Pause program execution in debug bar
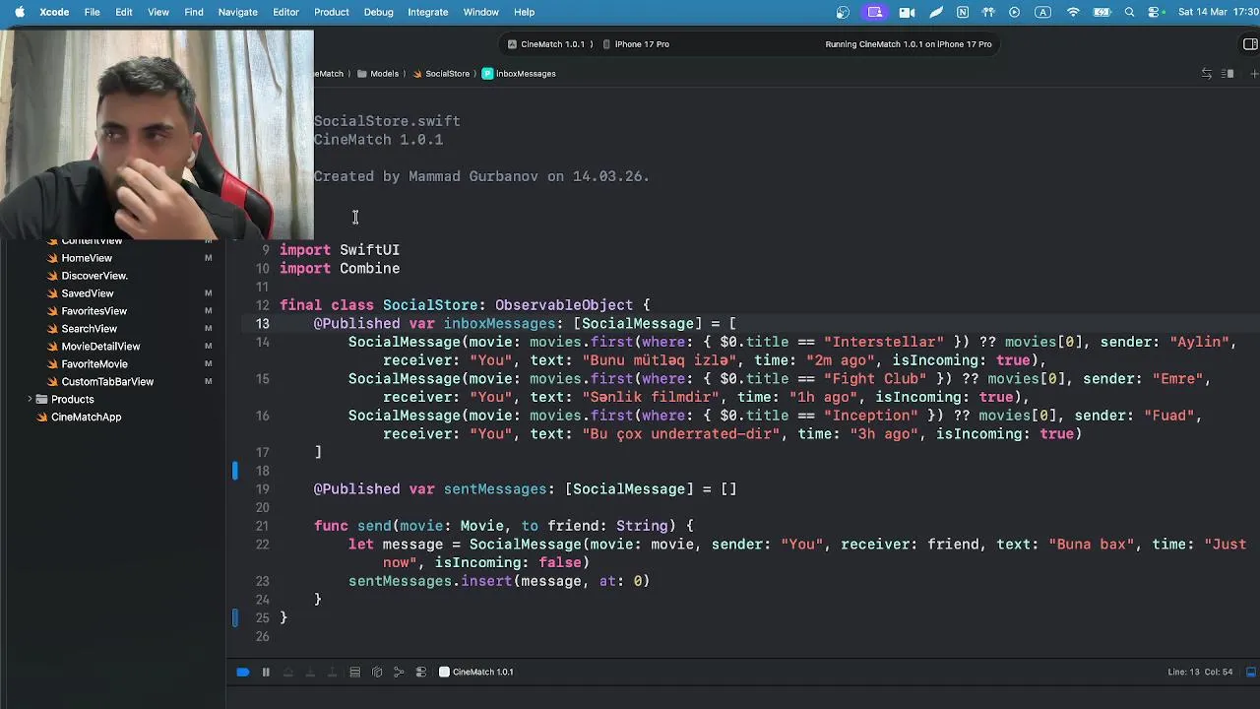Viewport: 1260px width, 709px height. tap(266, 672)
